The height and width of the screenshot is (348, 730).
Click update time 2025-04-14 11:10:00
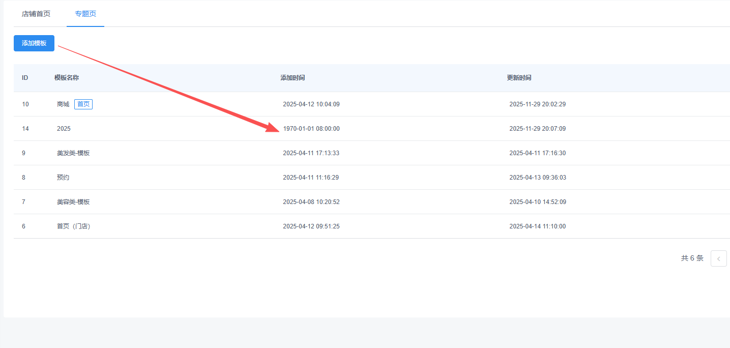click(537, 226)
